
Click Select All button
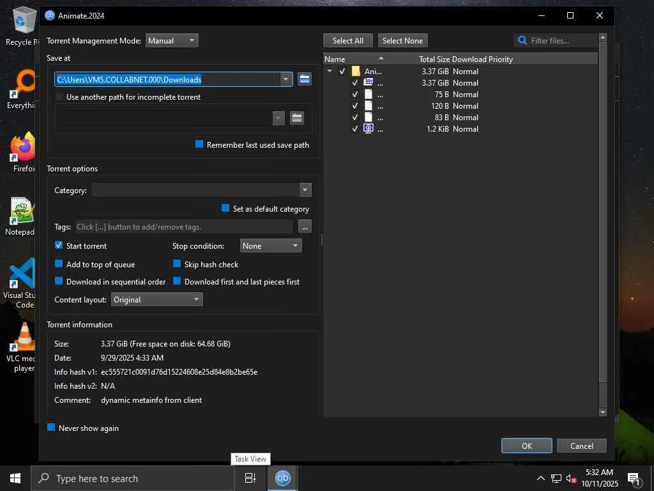pyautogui.click(x=348, y=40)
